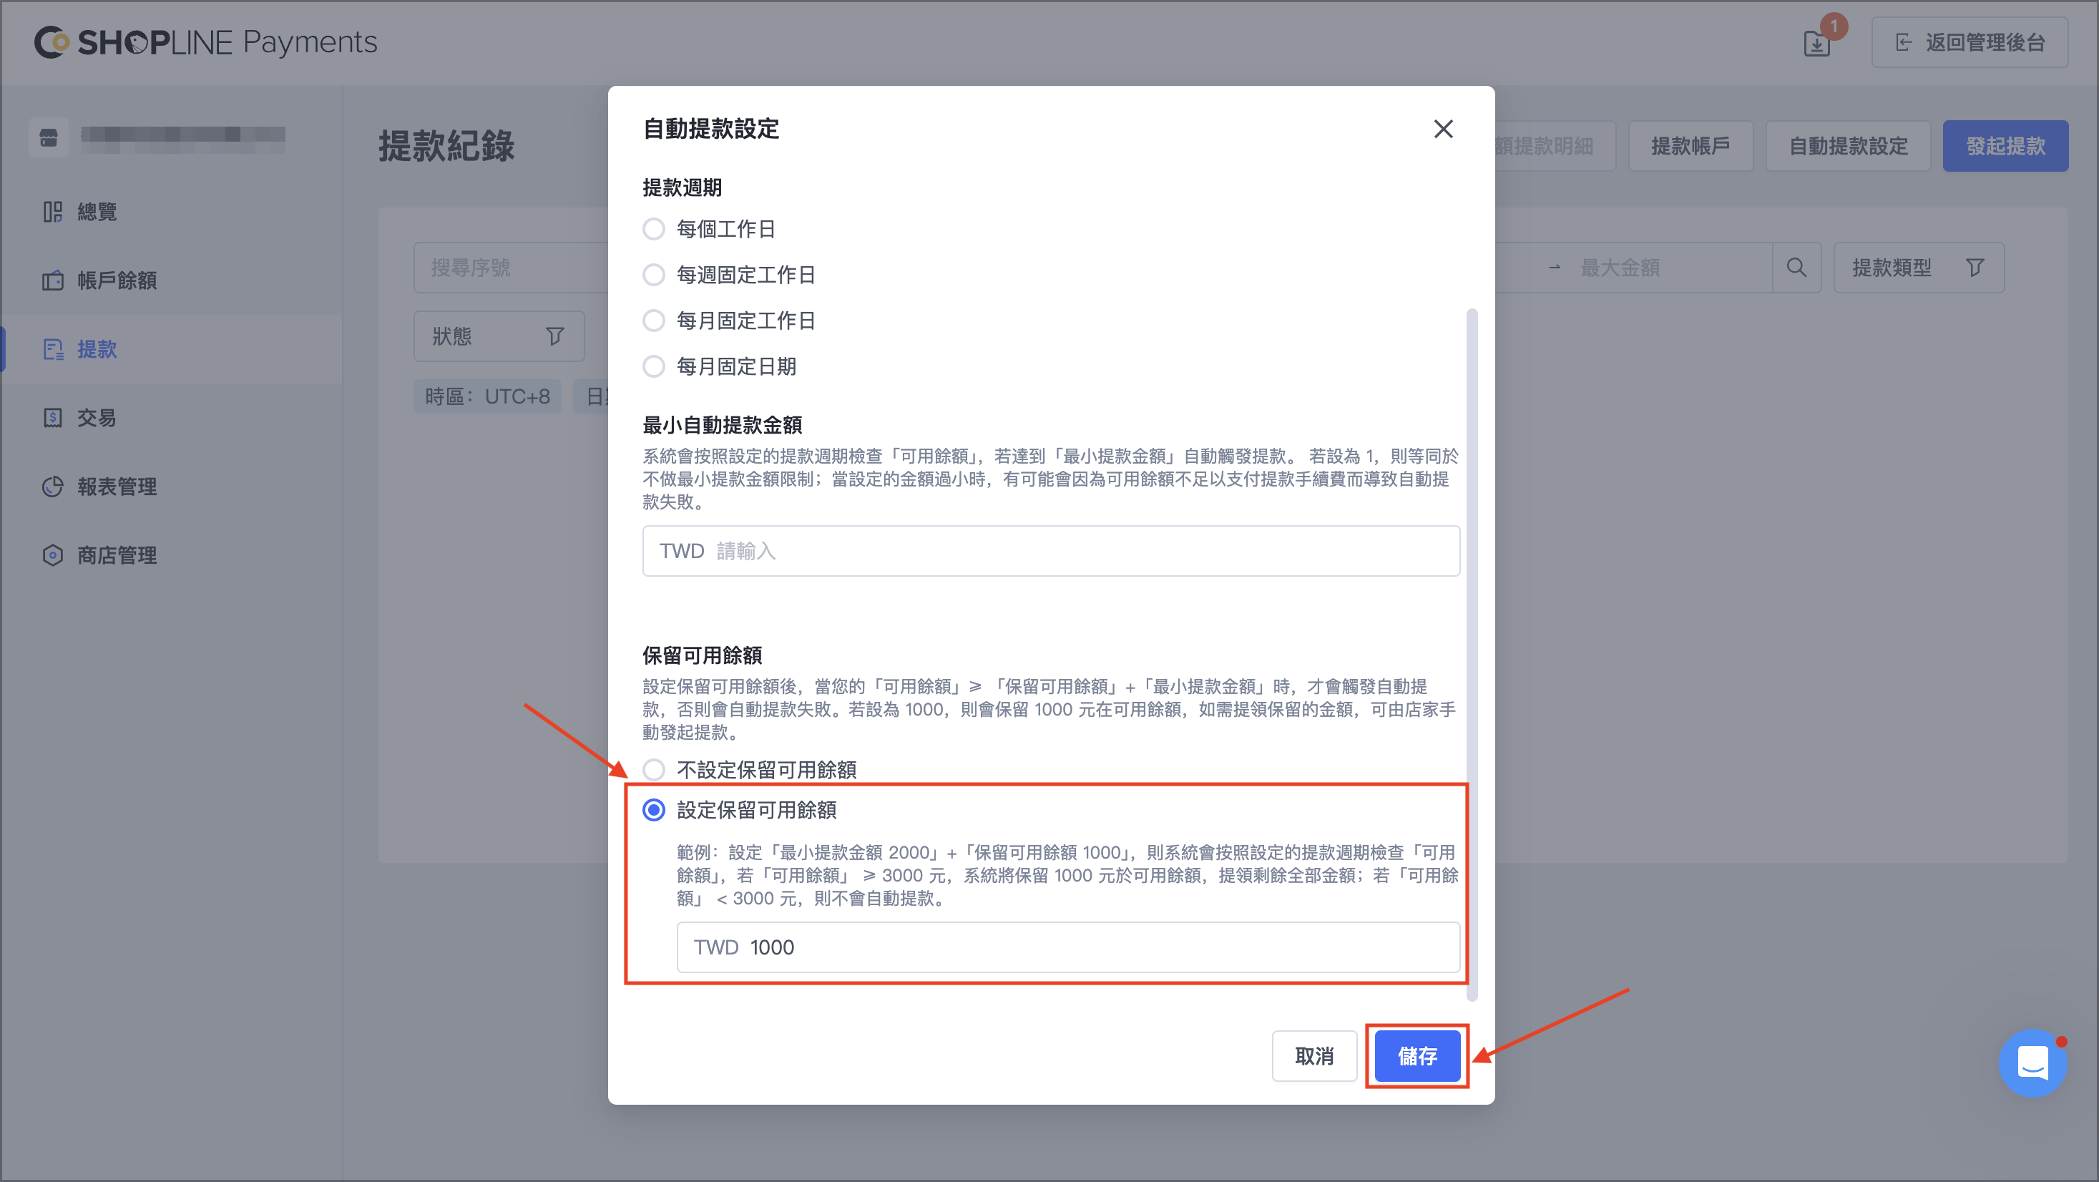Select the 每週固定工作日 radio option

coord(653,275)
